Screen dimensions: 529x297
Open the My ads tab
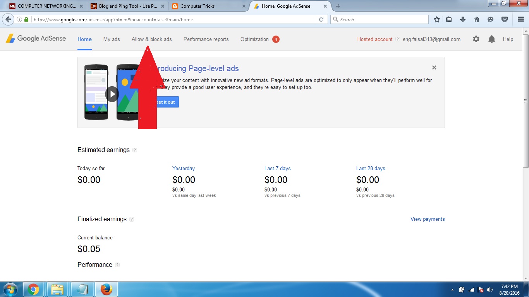[112, 39]
